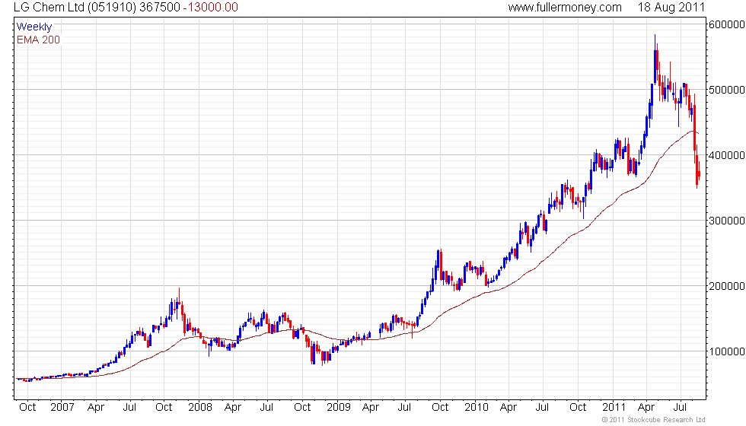Click the 600000 price axis label
Viewport: 746px width, 426px height.
(726, 24)
